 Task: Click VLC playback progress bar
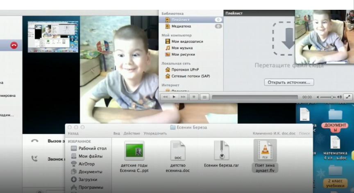pos(255,97)
